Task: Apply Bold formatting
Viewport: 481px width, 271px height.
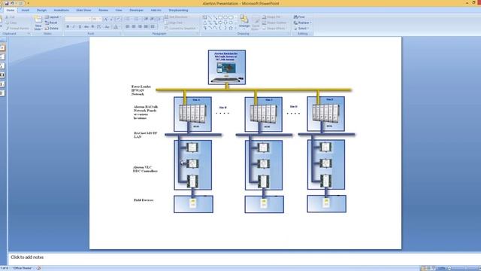Action: pos(68,27)
